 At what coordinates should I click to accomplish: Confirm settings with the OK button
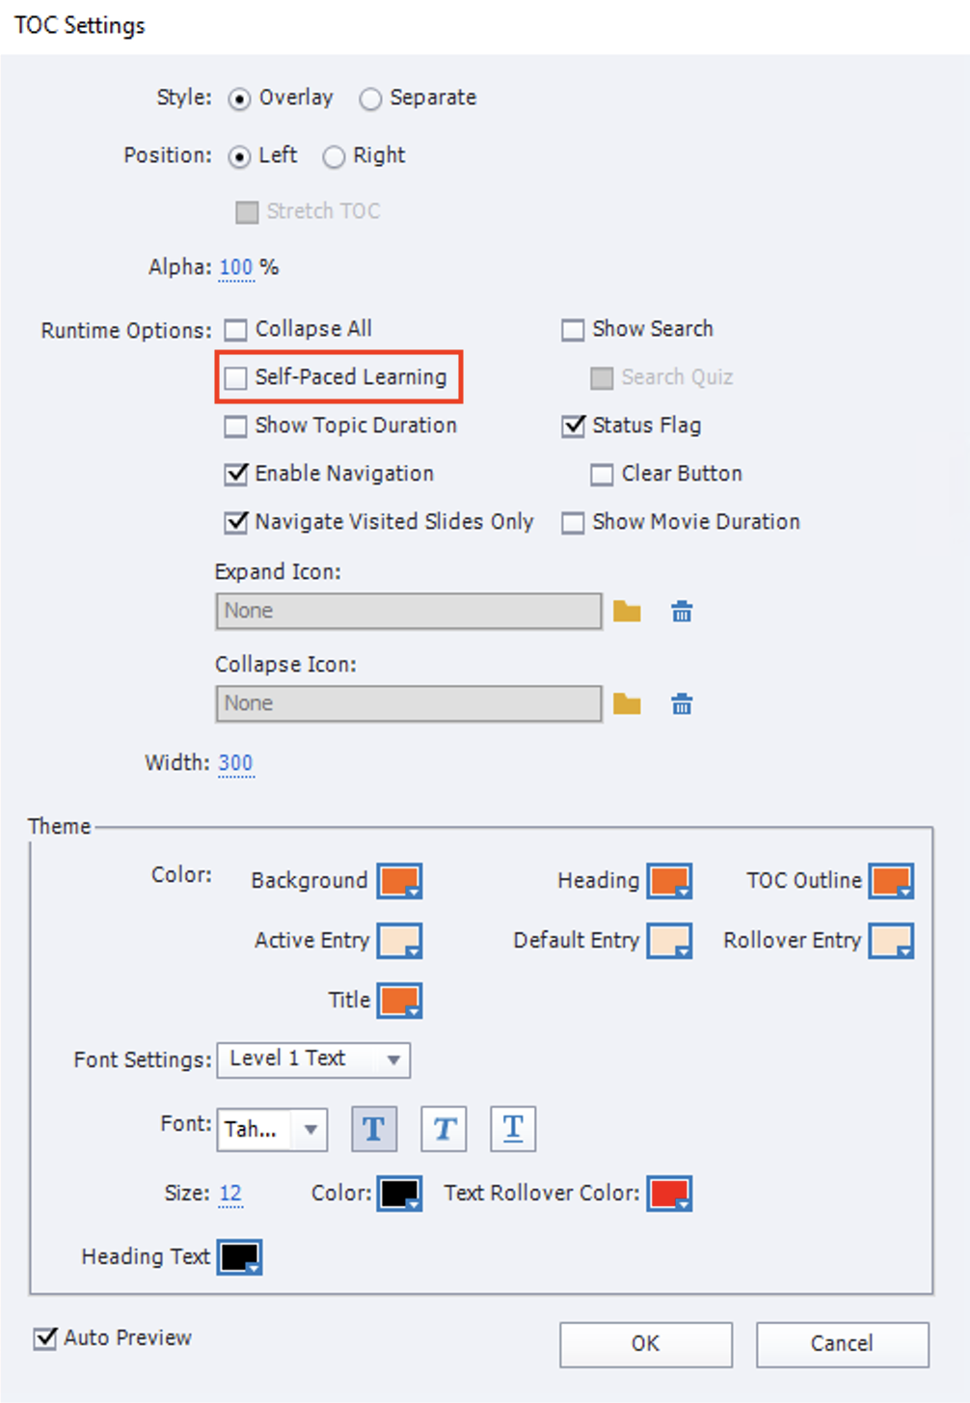pyautogui.click(x=644, y=1343)
